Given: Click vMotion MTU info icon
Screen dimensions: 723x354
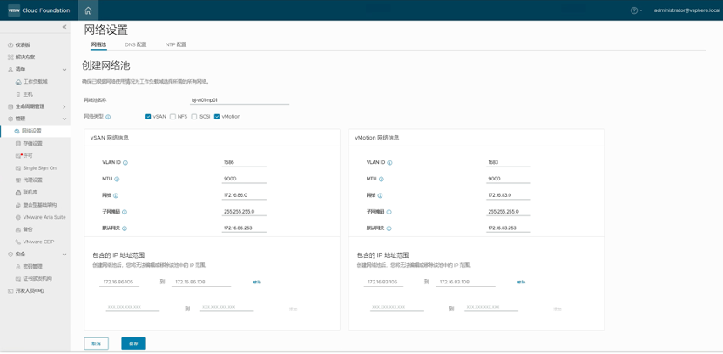Looking at the screenshot, I should coord(382,179).
